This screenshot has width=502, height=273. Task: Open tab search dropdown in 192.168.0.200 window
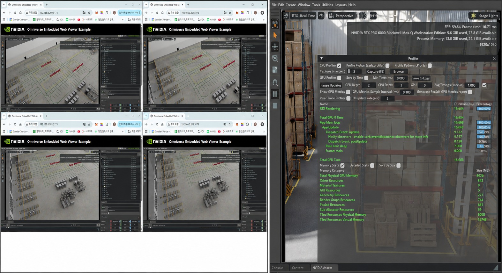[x=4, y=5]
